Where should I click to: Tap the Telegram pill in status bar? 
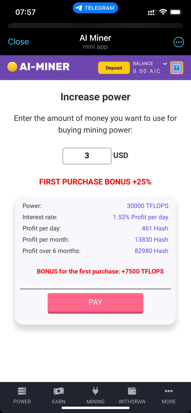click(95, 8)
